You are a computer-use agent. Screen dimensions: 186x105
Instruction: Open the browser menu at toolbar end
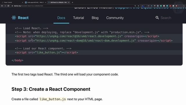point(184,6)
